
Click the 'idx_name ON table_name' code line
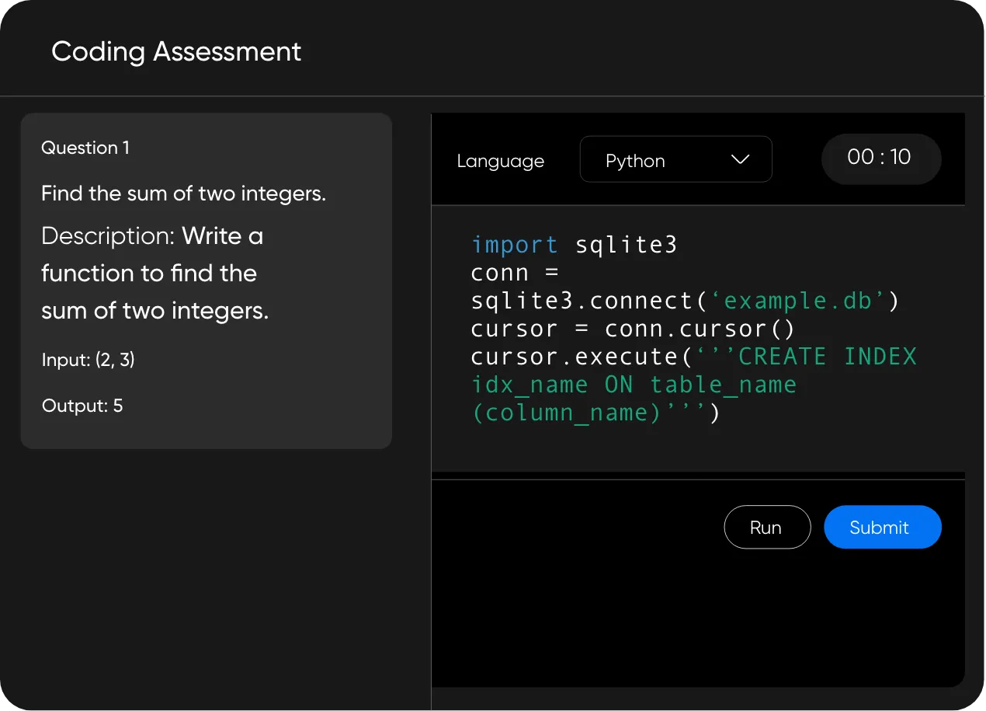(634, 385)
